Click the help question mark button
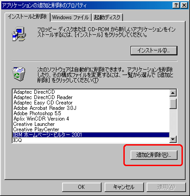Image resolution: width=190 pixels, height=196 pixels. click(176, 5)
